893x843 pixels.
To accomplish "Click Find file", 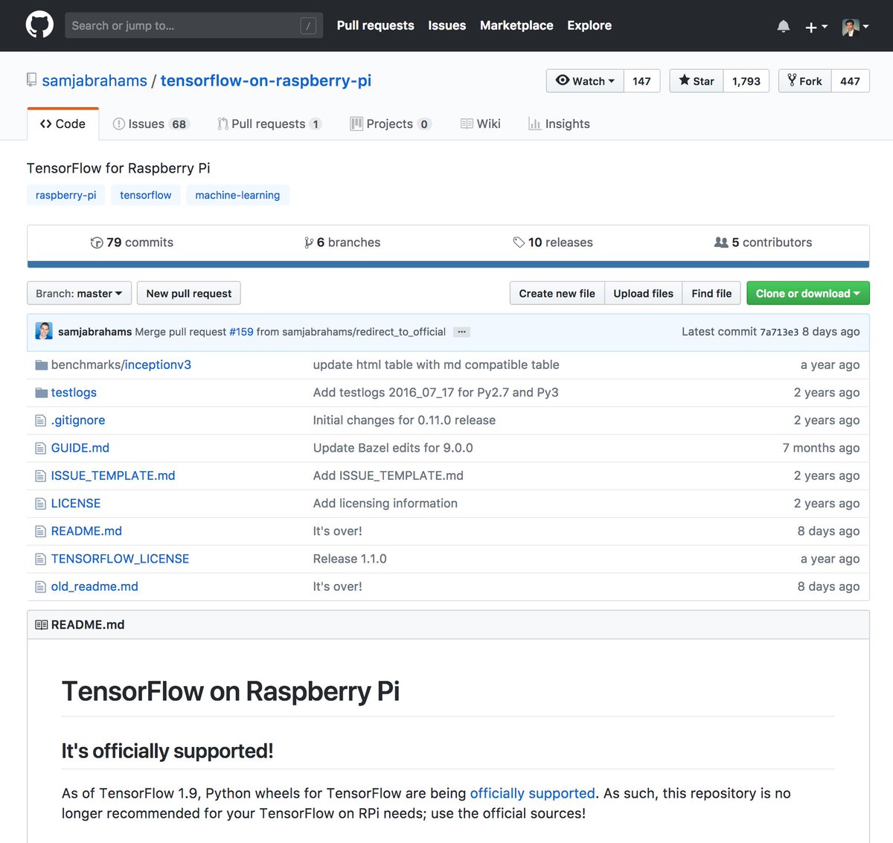I will point(711,293).
